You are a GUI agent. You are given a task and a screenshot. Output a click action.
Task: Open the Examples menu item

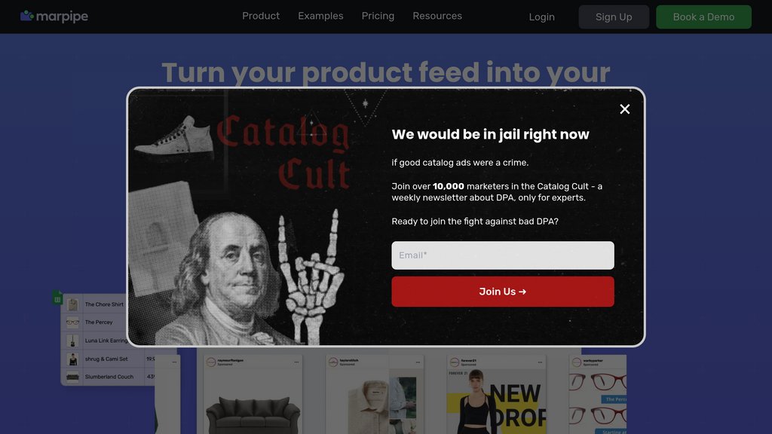coord(320,17)
